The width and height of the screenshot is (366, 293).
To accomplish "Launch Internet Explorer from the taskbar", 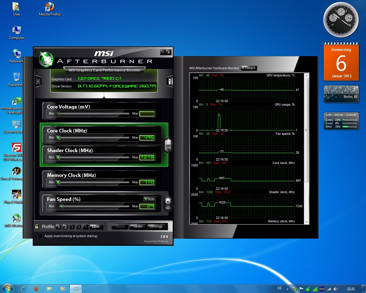I will [x=23, y=289].
